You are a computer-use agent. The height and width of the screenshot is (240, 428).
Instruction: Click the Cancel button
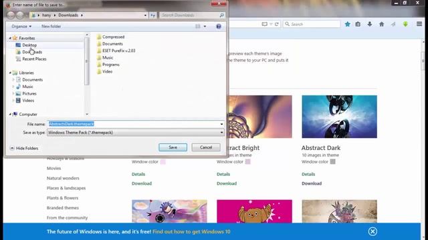(206, 147)
